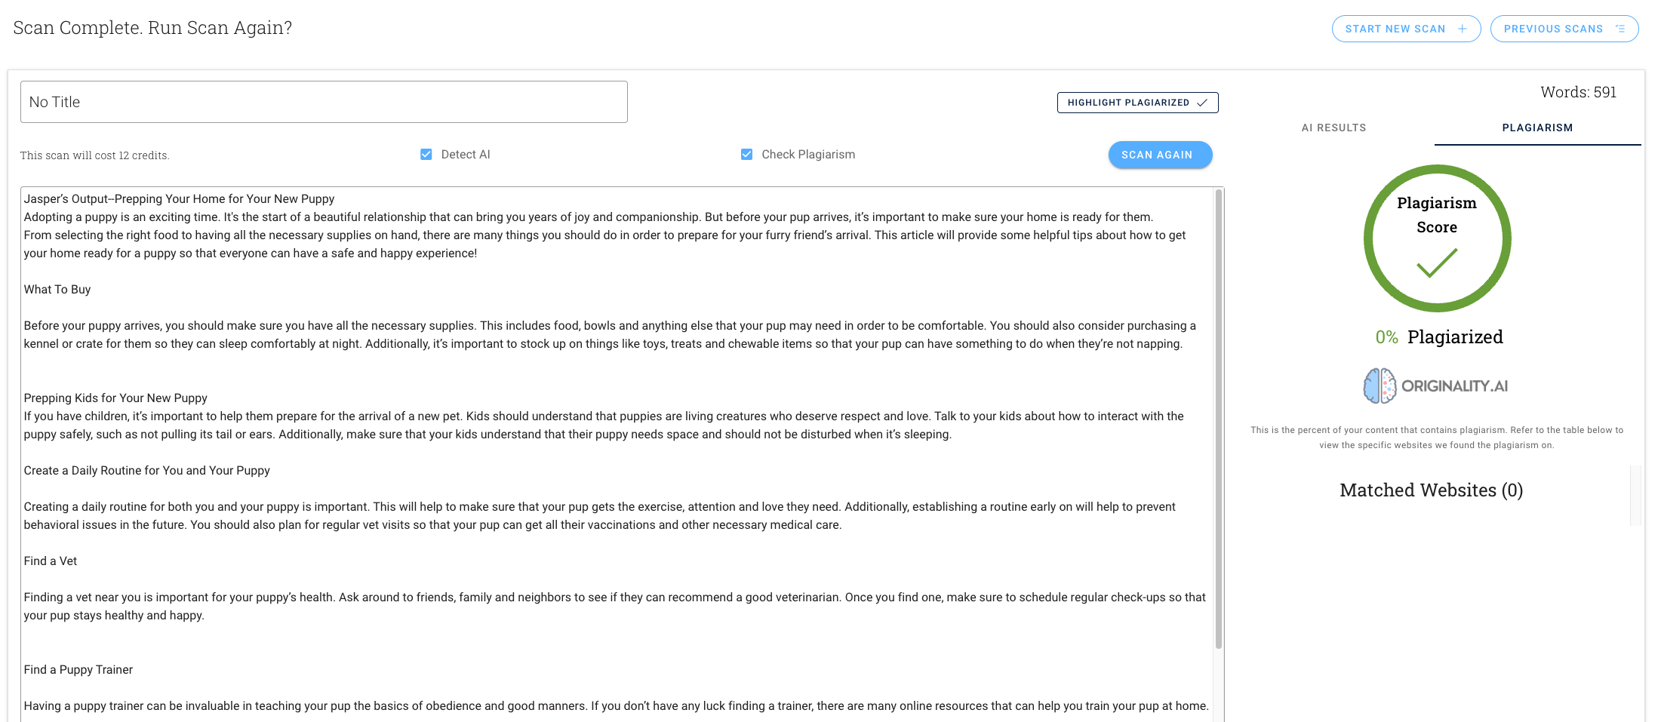Viewport: 1661px width, 722px height.
Task: Switch to the AI Results tab
Action: click(x=1333, y=128)
